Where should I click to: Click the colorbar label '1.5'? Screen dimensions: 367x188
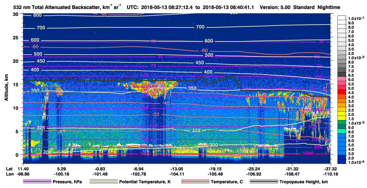[x=351, y=119]
